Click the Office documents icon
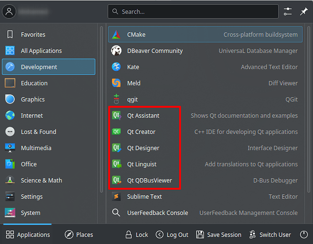The image size is (313, 244). (10, 164)
